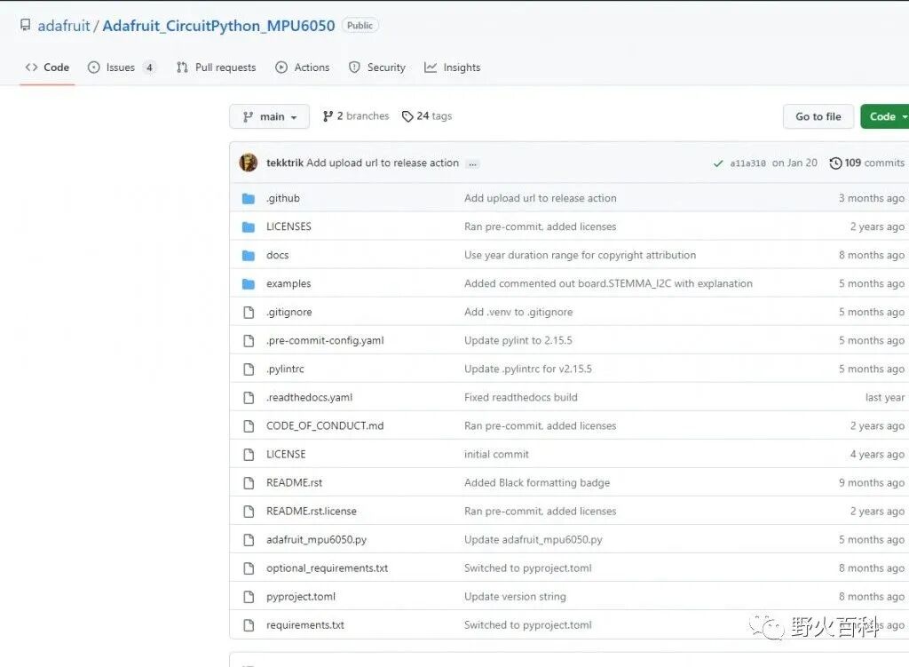Click the optional_requirements.txt file icon
Screen dimensions: 909x667
click(249, 568)
